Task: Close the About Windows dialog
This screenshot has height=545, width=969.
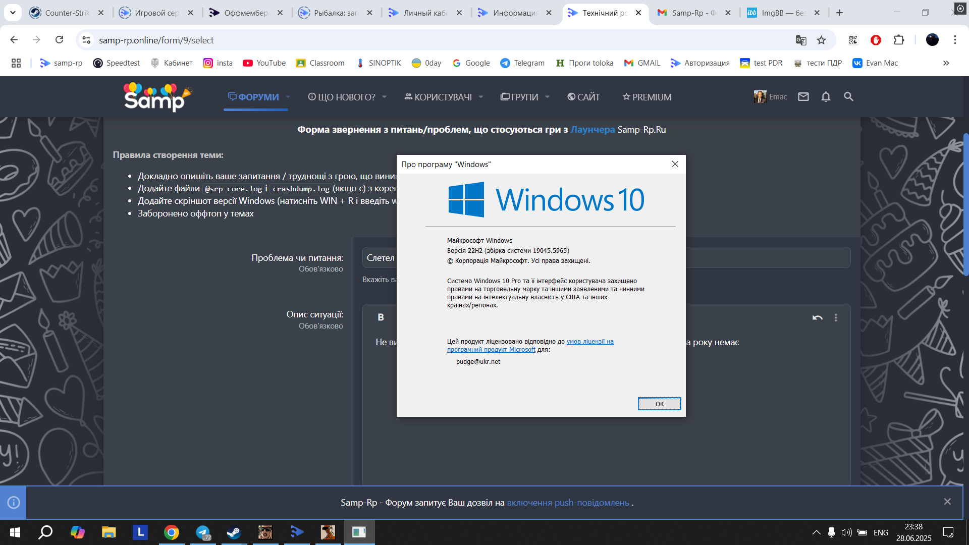Action: [675, 164]
